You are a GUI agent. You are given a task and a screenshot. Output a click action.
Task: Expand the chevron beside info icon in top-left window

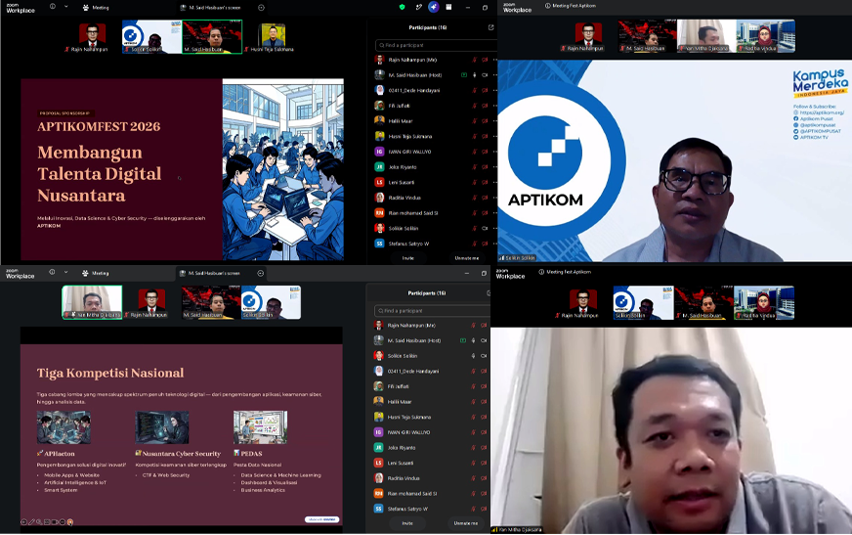65,7
